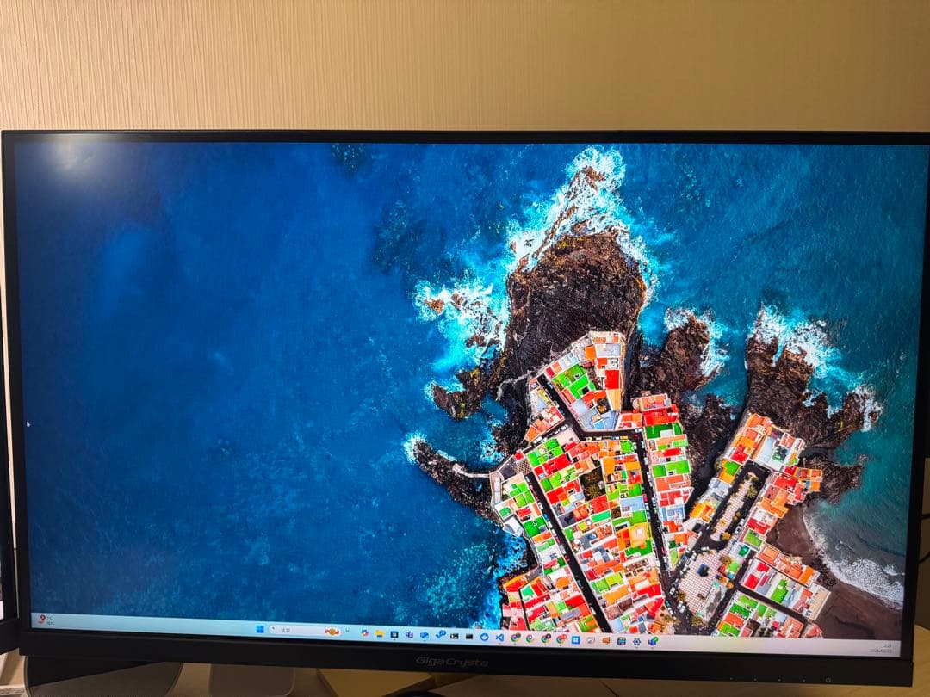The height and width of the screenshot is (697, 930).
Task: Launch Visual Studio Code
Action: coord(499,638)
